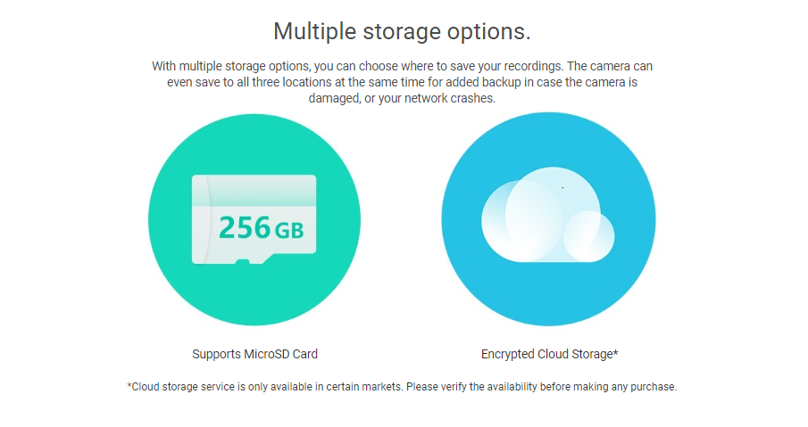Click the word "Encrypted" in the cloud caption
The image size is (808, 427).
507,354
